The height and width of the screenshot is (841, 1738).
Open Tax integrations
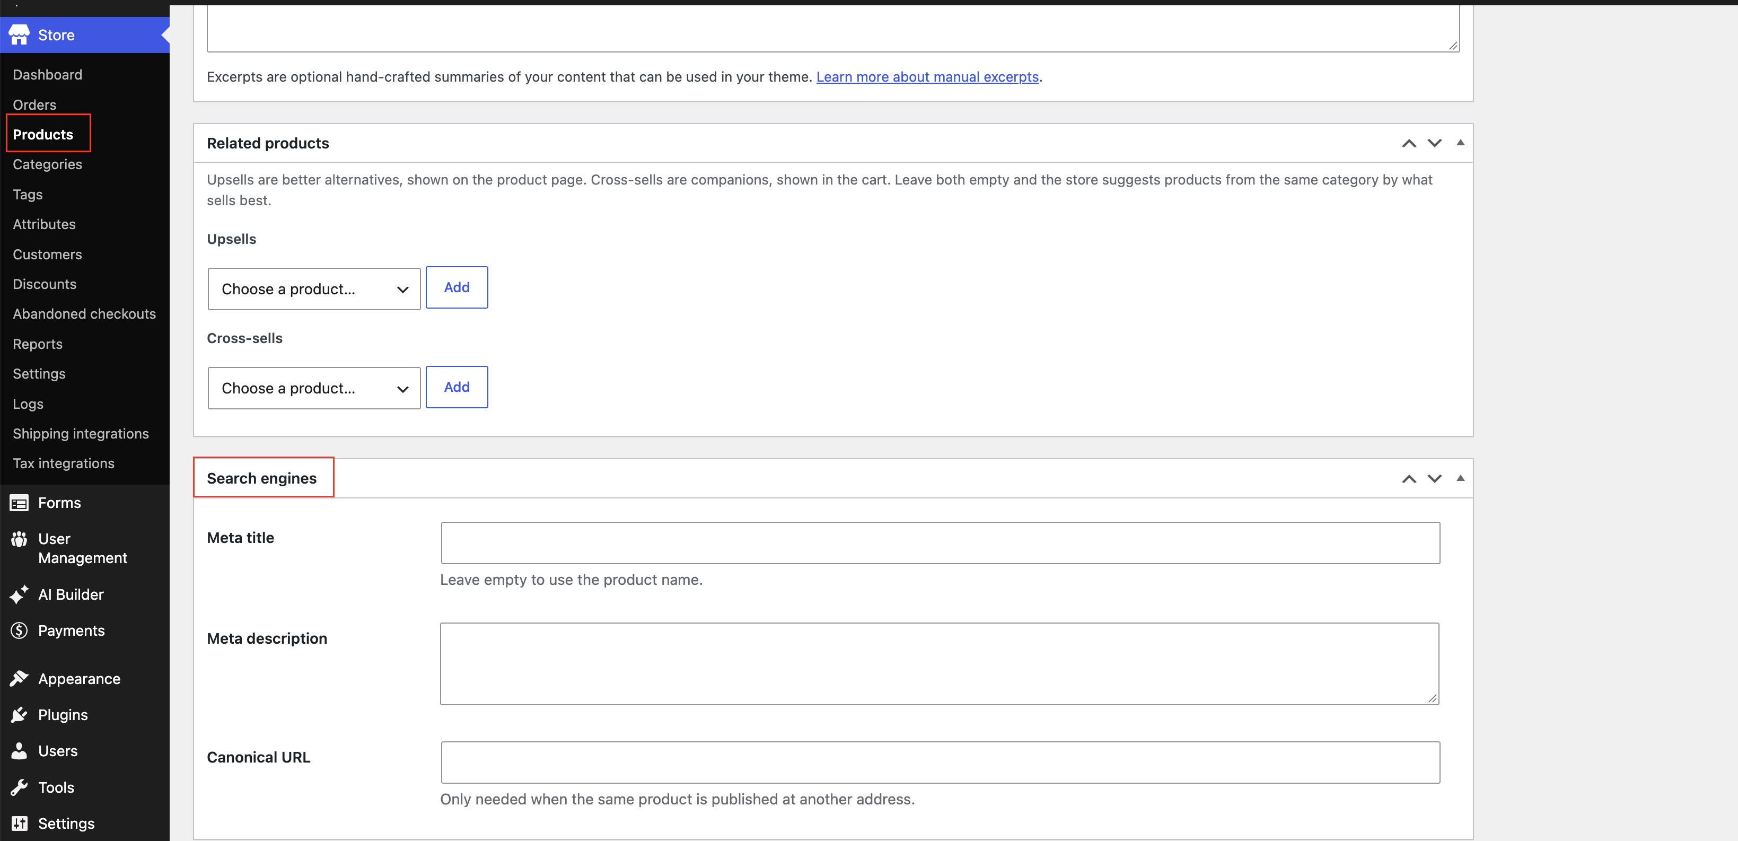pos(64,463)
